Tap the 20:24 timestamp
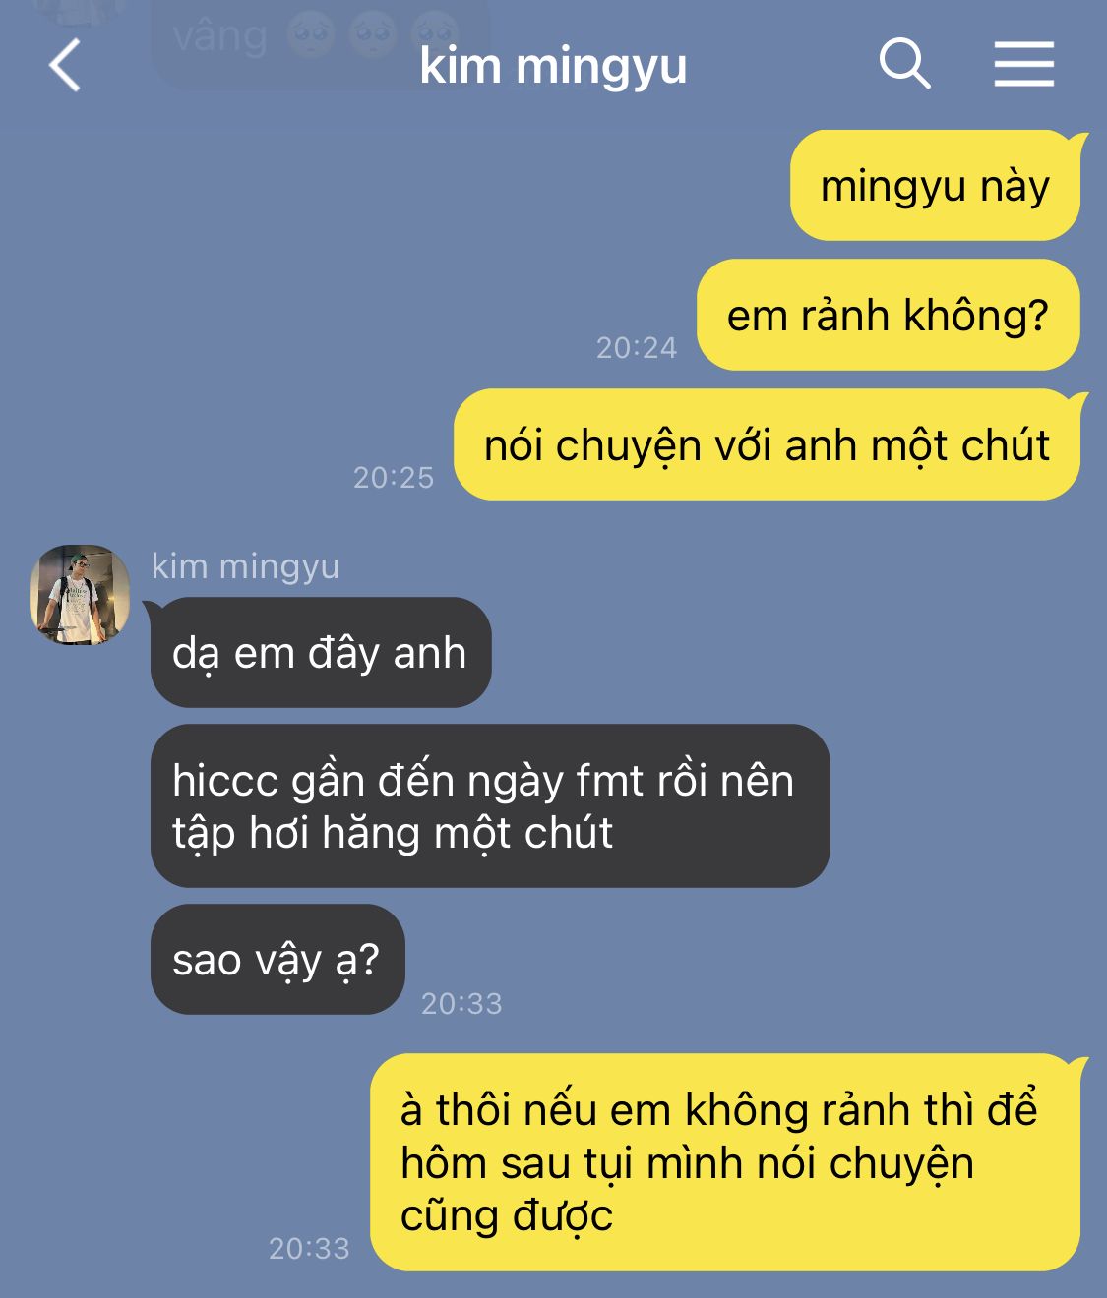Image resolution: width=1107 pixels, height=1298 pixels. click(637, 347)
